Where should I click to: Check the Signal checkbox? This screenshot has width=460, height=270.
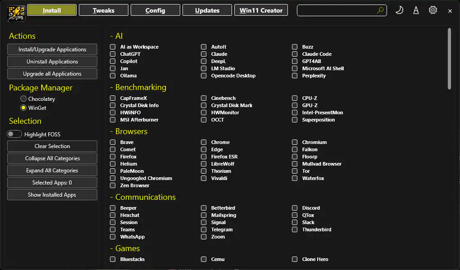click(204, 222)
